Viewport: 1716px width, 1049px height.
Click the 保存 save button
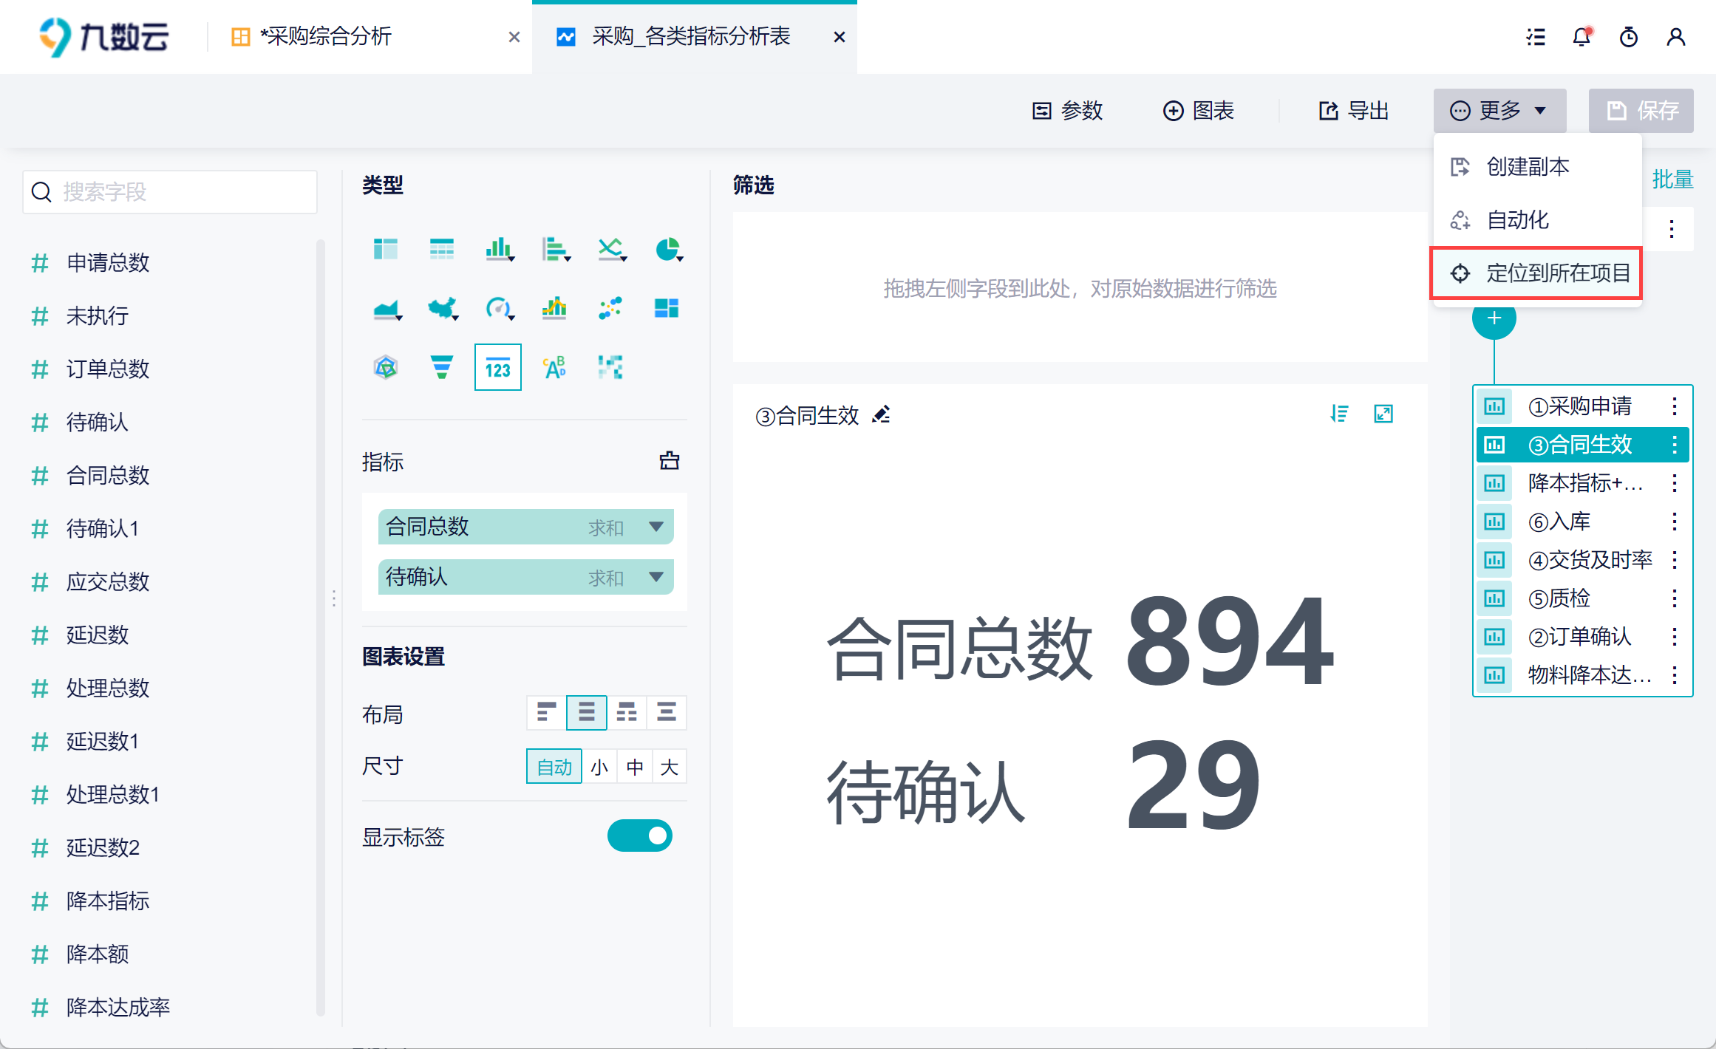(x=1641, y=111)
